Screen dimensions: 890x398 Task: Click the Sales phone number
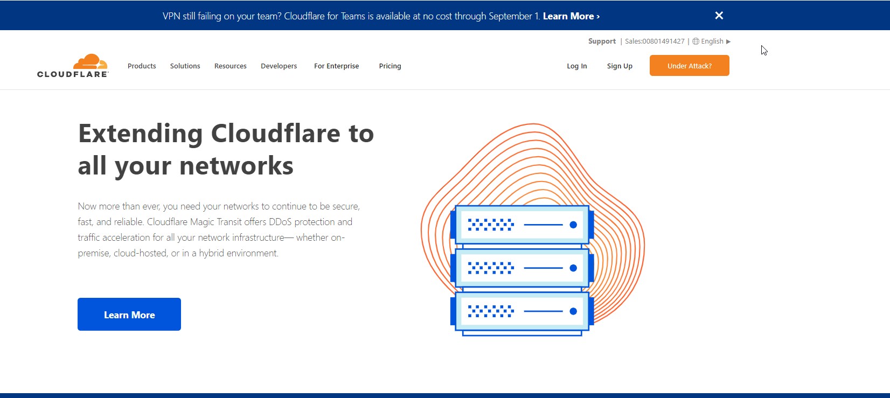point(655,41)
